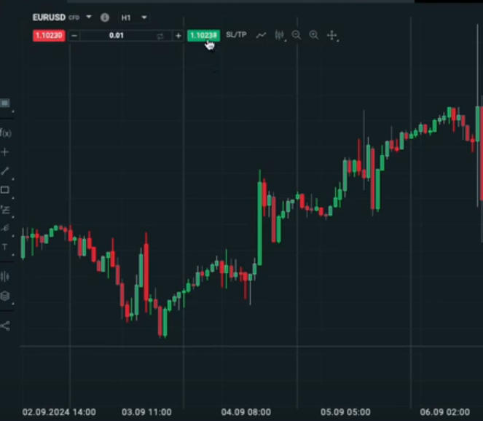The height and width of the screenshot is (421, 483).
Task: Open the candlestick chart style dropdown
Action: [x=279, y=35]
